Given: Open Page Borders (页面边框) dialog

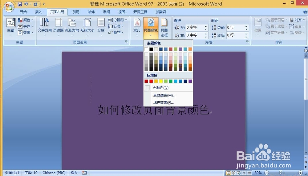Looking at the screenshot, I should [164, 27].
